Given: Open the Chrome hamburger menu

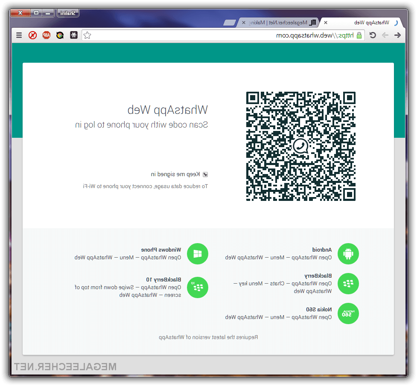Looking at the screenshot, I should (x=19, y=35).
